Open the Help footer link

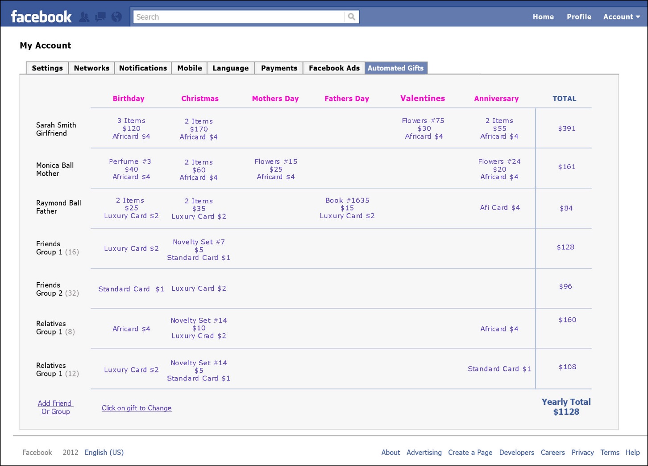(633, 452)
